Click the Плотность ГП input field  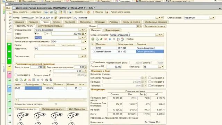pos(113,67)
